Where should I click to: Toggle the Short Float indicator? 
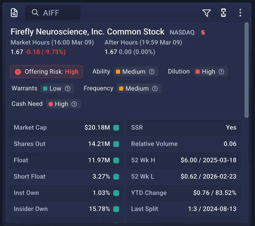point(116,176)
